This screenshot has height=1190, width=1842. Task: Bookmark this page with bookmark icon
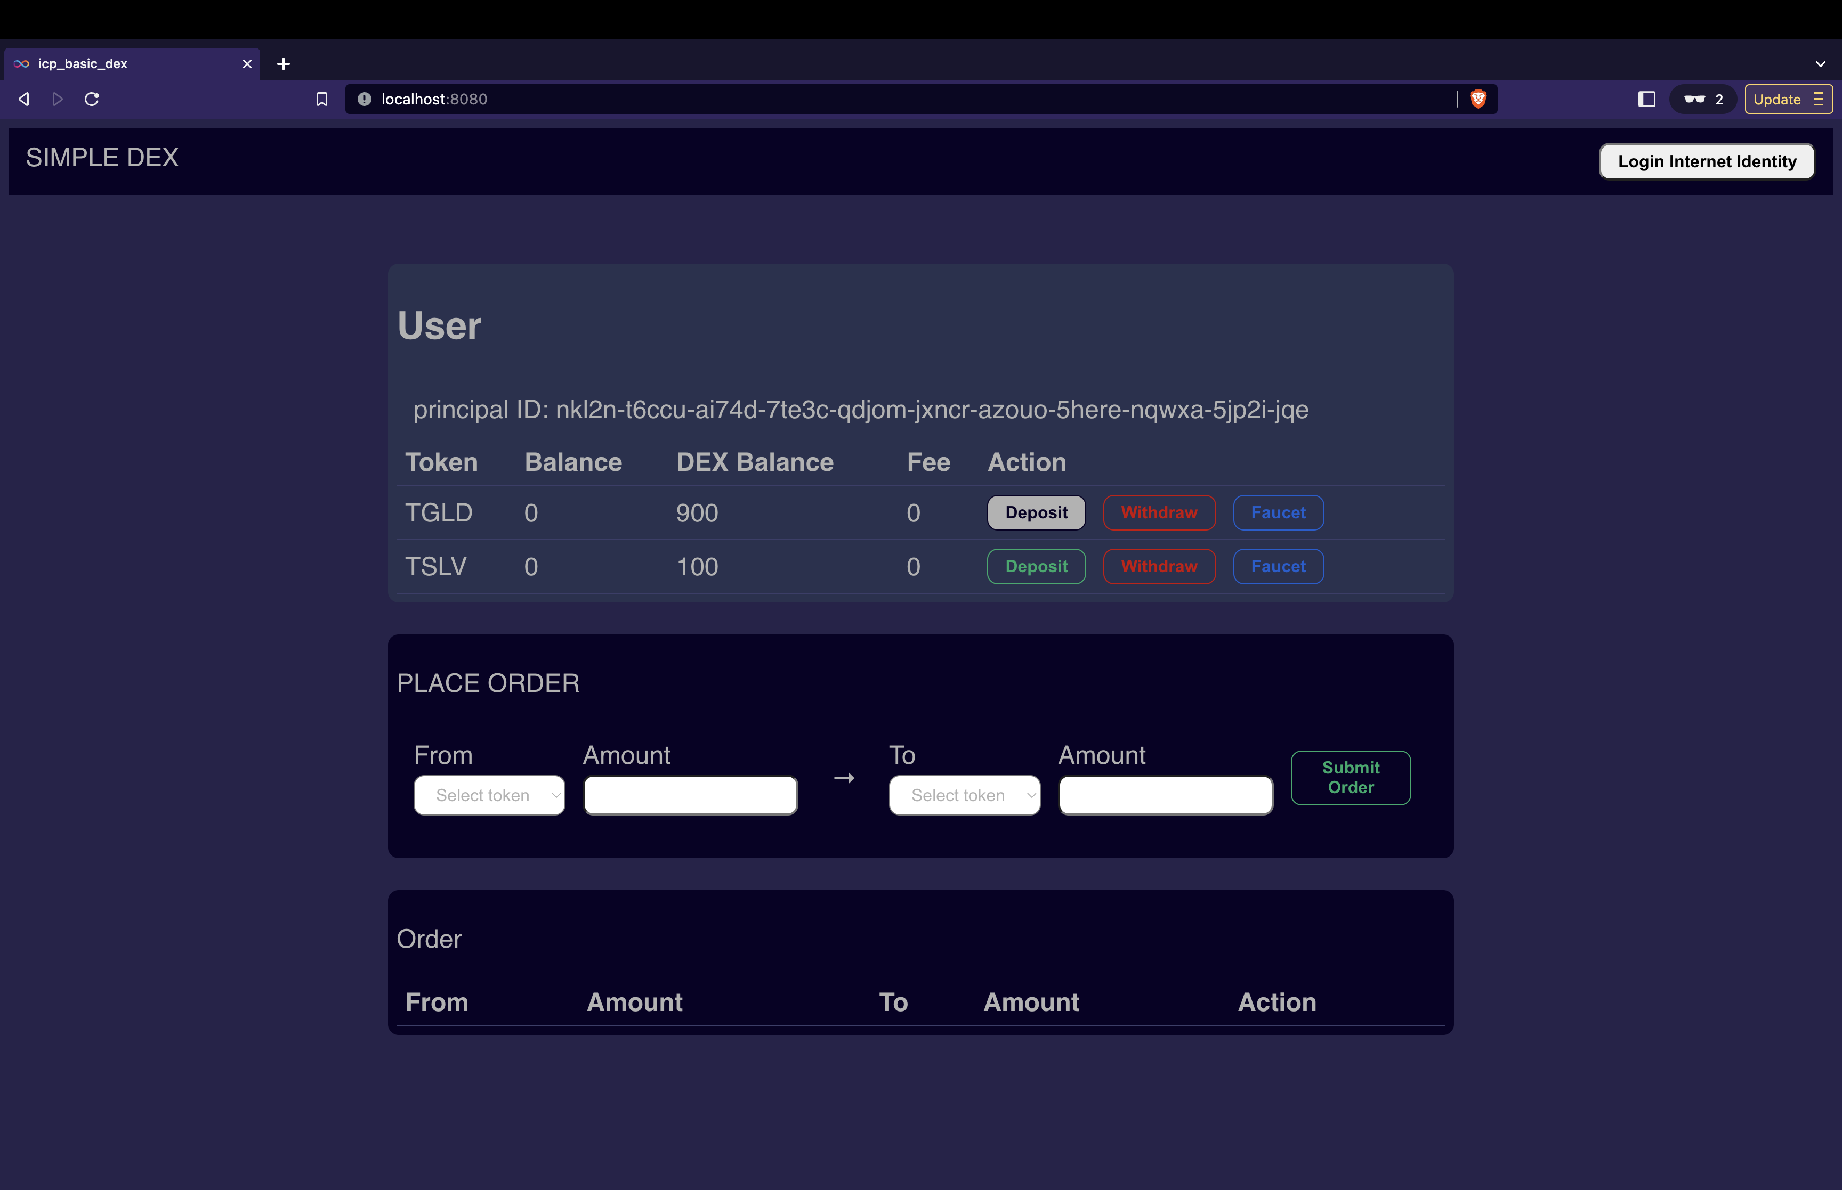click(321, 99)
